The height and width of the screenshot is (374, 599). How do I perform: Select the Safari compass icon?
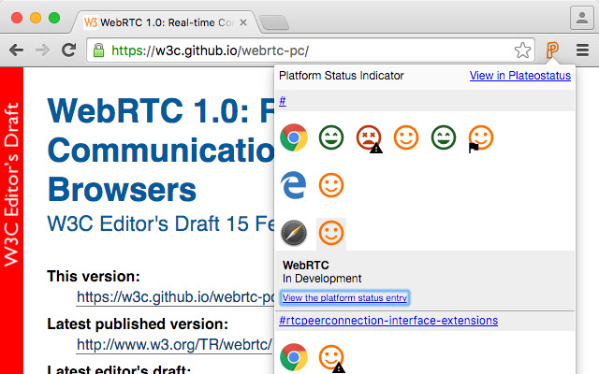pyautogui.click(x=294, y=231)
